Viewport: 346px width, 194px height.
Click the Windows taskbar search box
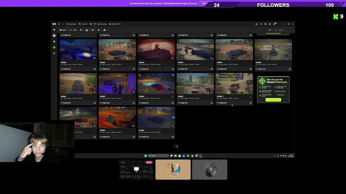pyautogui.click(x=158, y=156)
